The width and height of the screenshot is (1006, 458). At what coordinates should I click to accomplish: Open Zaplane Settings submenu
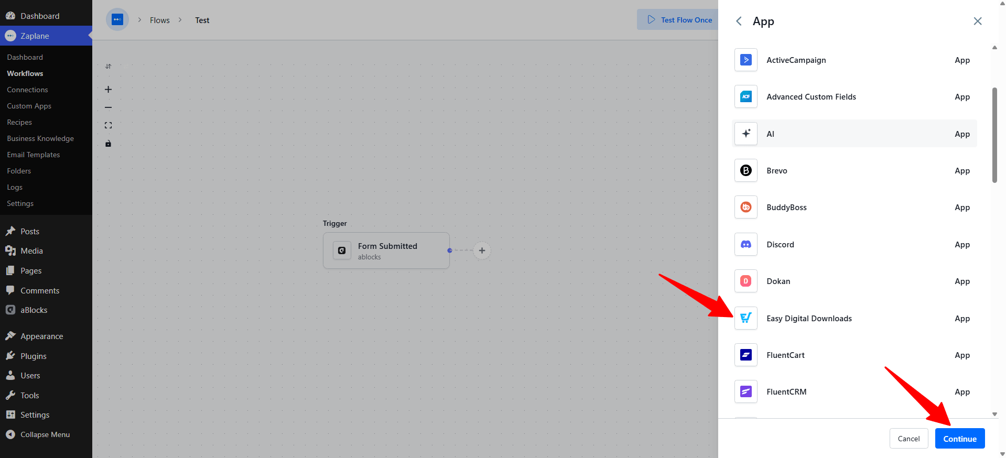point(20,203)
